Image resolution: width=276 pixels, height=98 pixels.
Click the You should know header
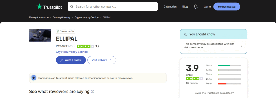click(213, 34)
